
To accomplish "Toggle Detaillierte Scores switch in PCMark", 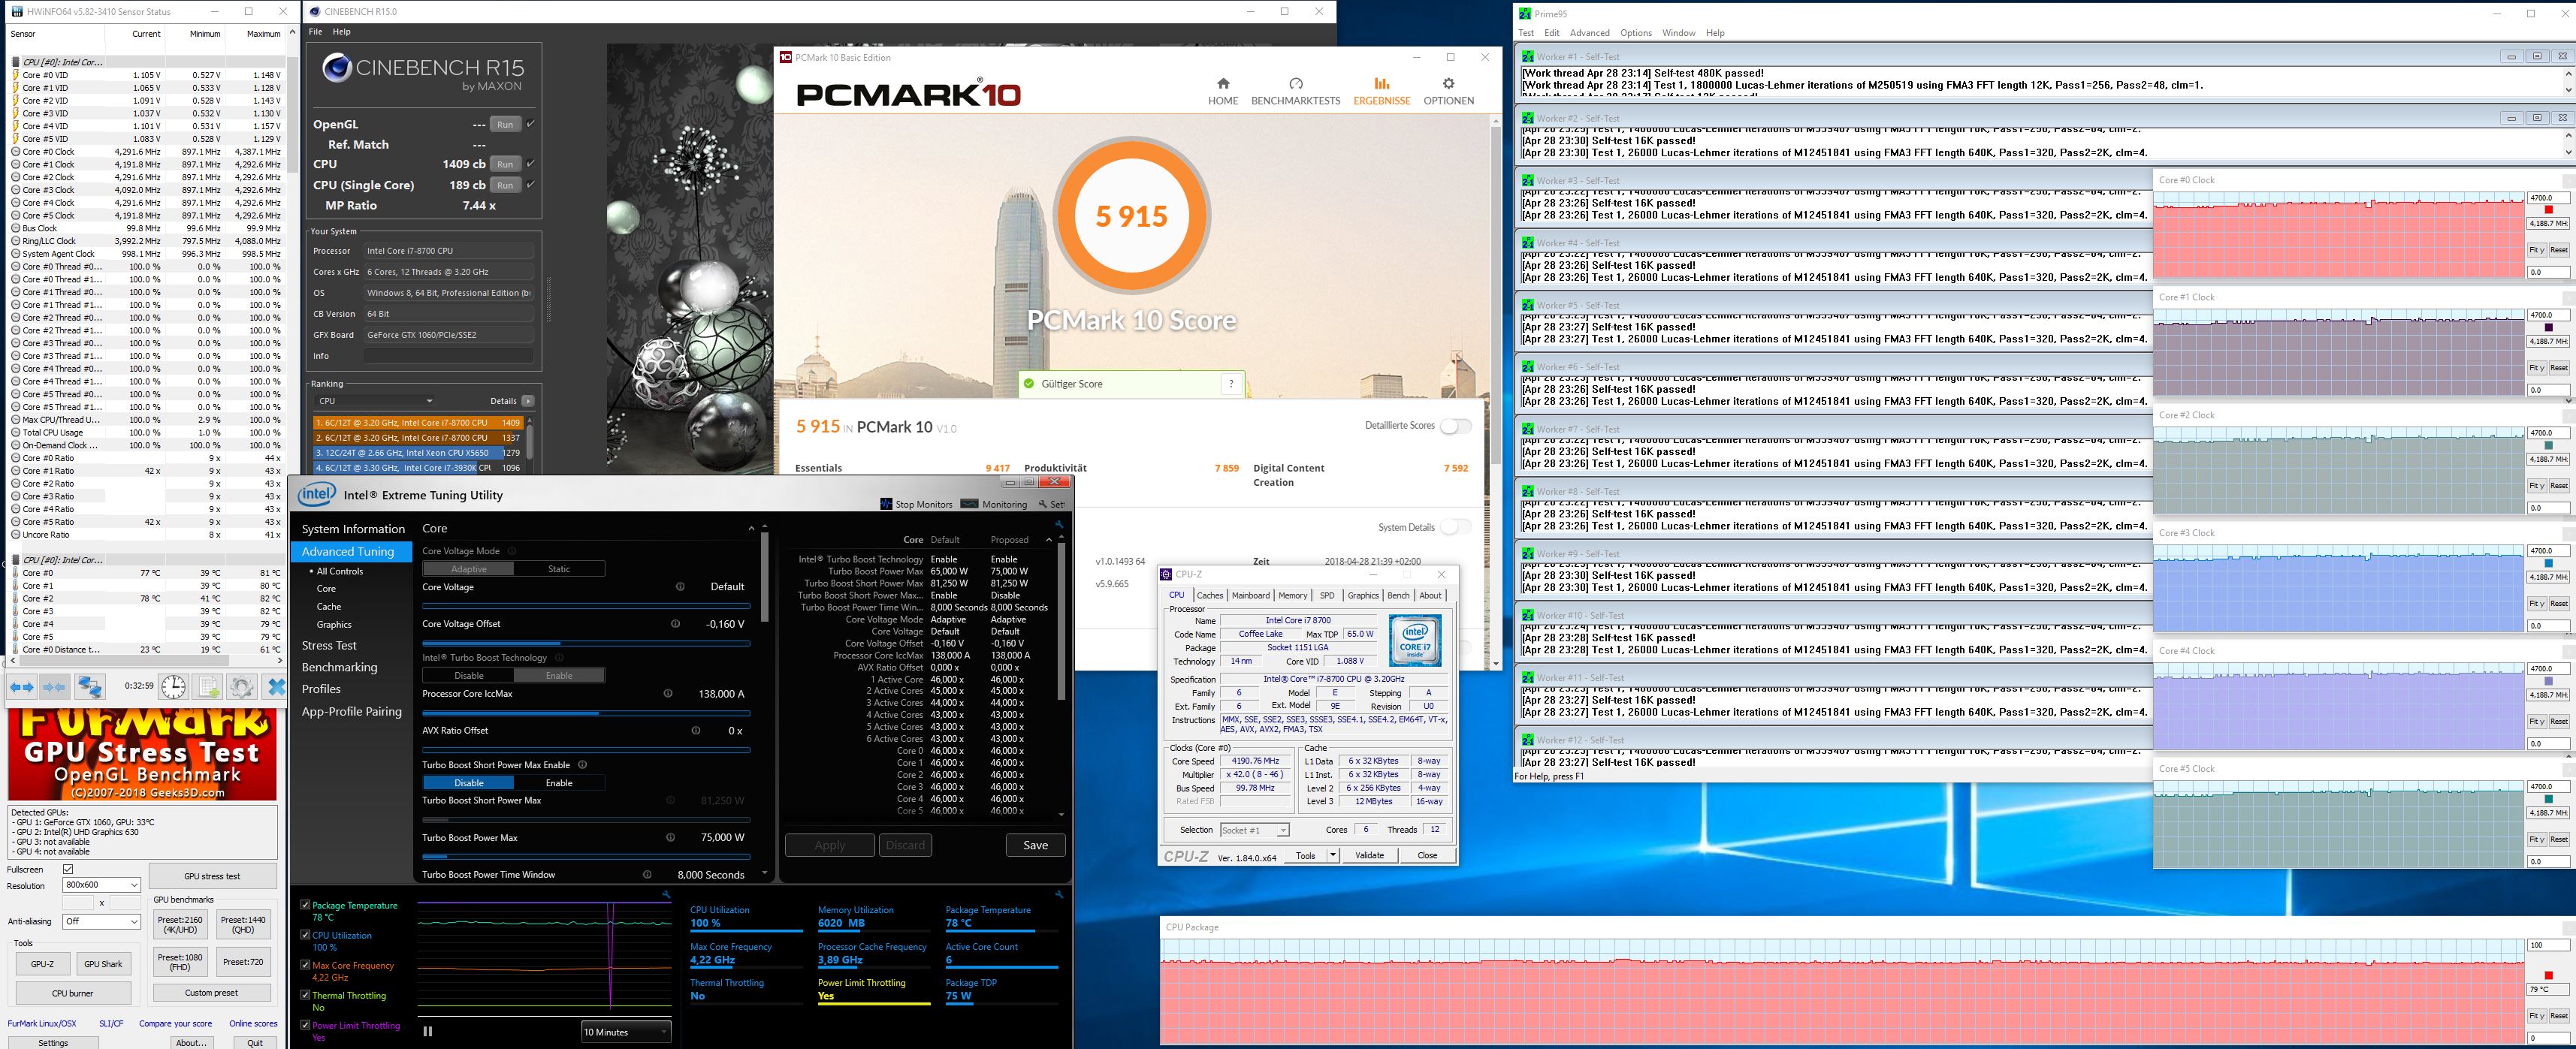I will (x=1455, y=426).
